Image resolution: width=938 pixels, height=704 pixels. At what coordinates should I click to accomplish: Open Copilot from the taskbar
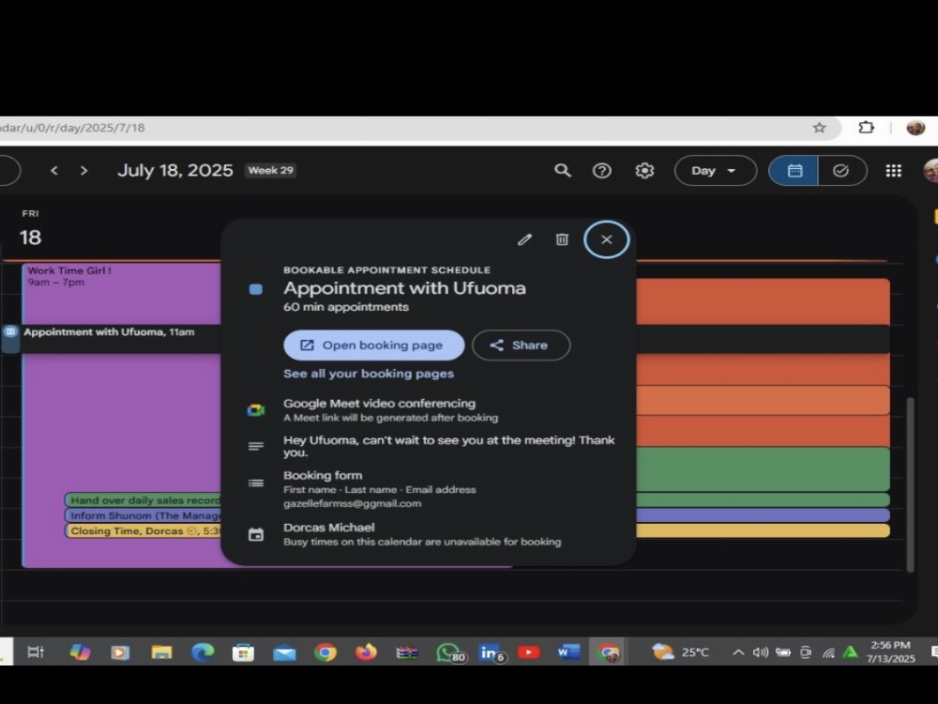pos(80,652)
